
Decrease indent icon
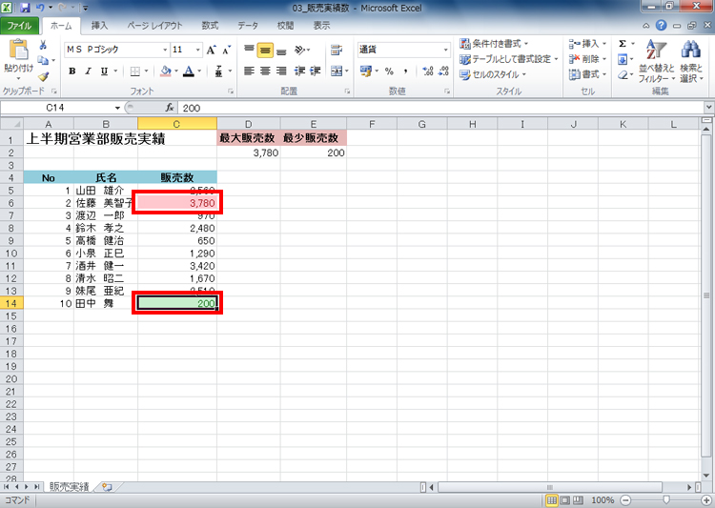click(x=299, y=71)
